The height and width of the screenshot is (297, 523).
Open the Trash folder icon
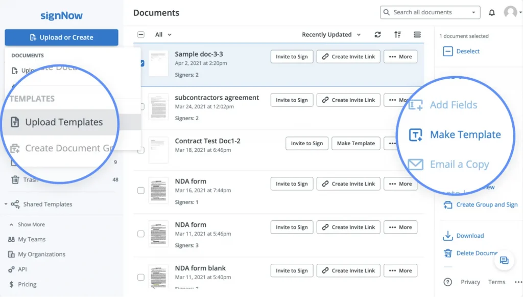click(x=15, y=179)
